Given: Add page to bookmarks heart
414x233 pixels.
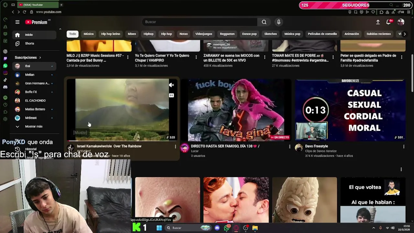Looking at the screenshot, I should pos(373,12).
